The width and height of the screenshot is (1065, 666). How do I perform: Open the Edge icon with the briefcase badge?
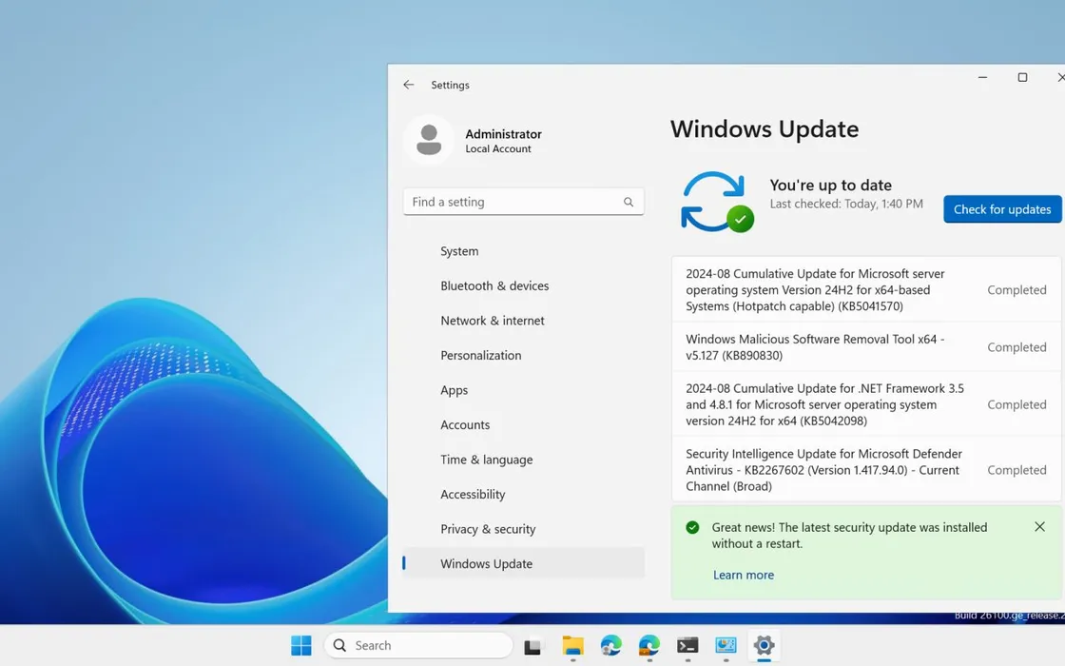coord(649,645)
